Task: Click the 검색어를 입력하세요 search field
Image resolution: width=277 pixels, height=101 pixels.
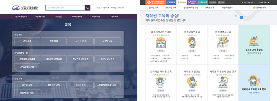Action: click(x=65, y=8)
